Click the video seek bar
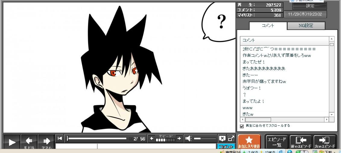The width and height of the screenshot is (341, 153). click(96, 138)
